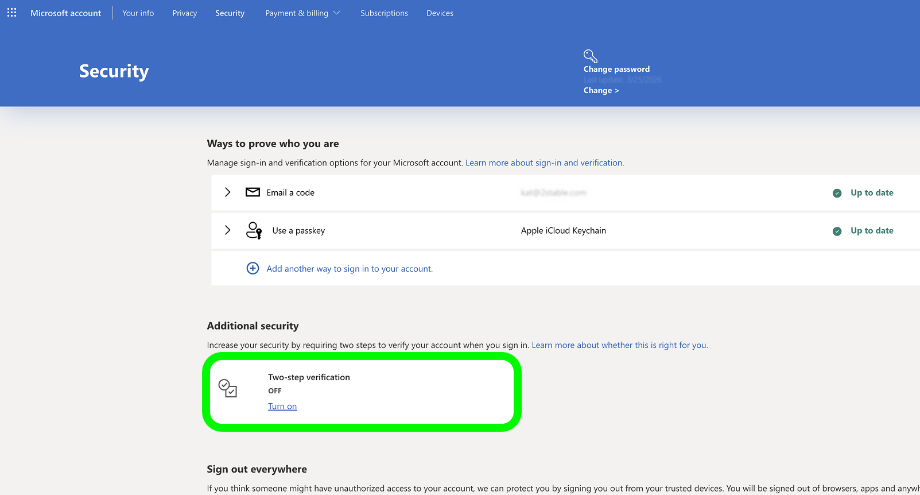
Task: Click the Apple iCloud Keychain text
Action: tap(564, 230)
